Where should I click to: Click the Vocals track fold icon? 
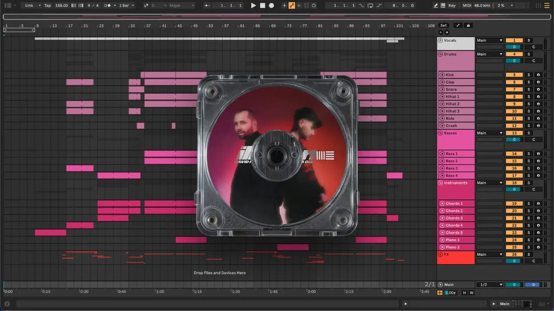441,41
